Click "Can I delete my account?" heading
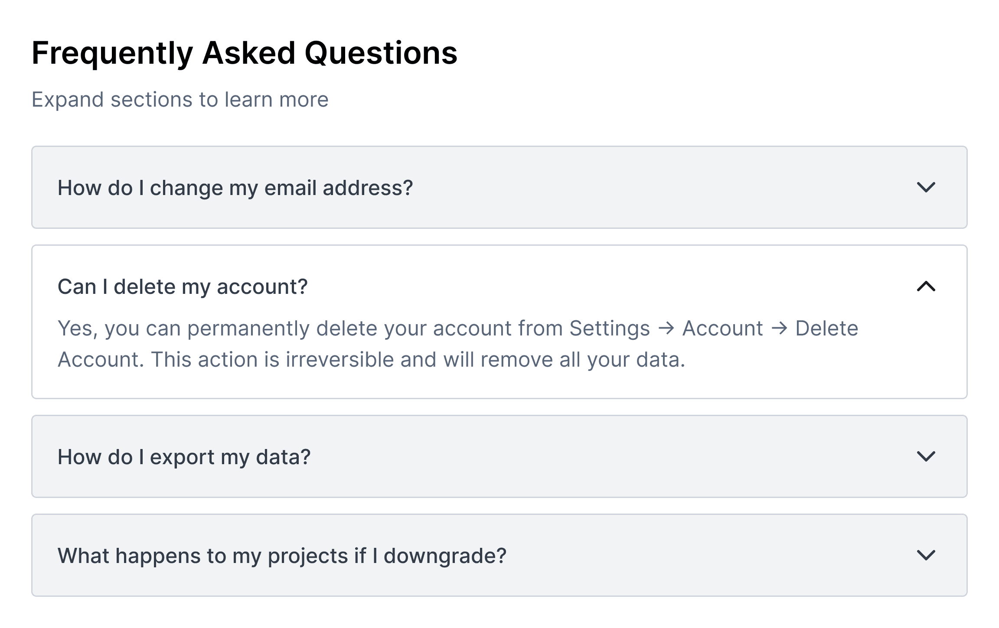The width and height of the screenshot is (999, 628). pyautogui.click(x=183, y=286)
